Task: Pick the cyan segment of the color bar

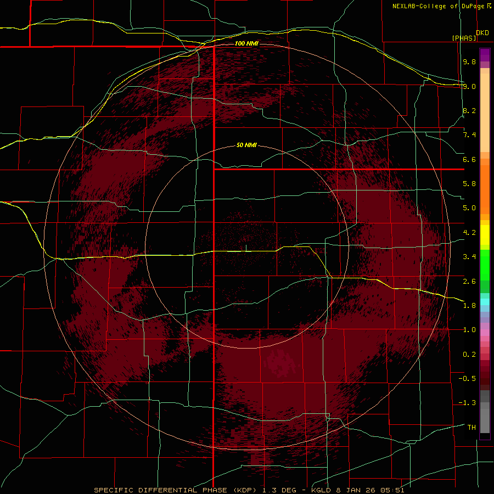Action: pyautogui.click(x=485, y=302)
